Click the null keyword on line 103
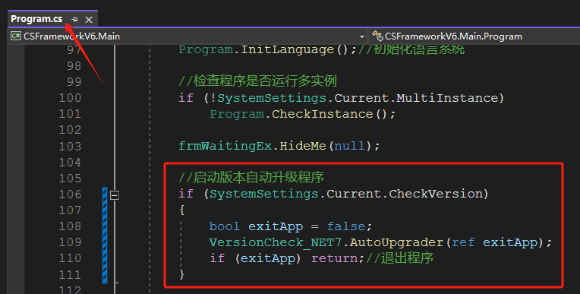The image size is (580, 294). pos(349,146)
